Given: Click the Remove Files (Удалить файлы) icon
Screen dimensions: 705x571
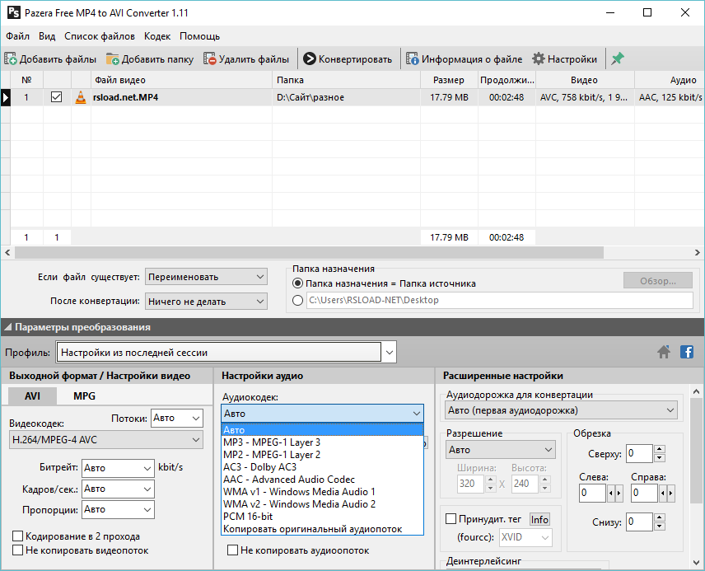Looking at the screenshot, I should 211,59.
